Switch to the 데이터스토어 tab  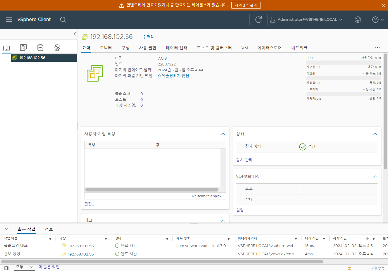point(270,48)
